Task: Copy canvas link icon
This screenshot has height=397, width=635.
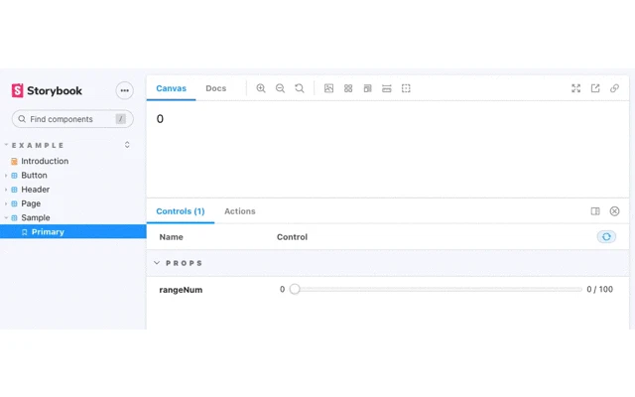Action: [x=614, y=88]
